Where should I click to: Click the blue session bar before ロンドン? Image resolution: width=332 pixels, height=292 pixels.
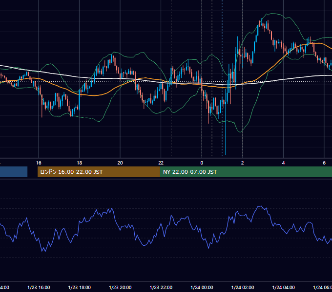(x=14, y=172)
